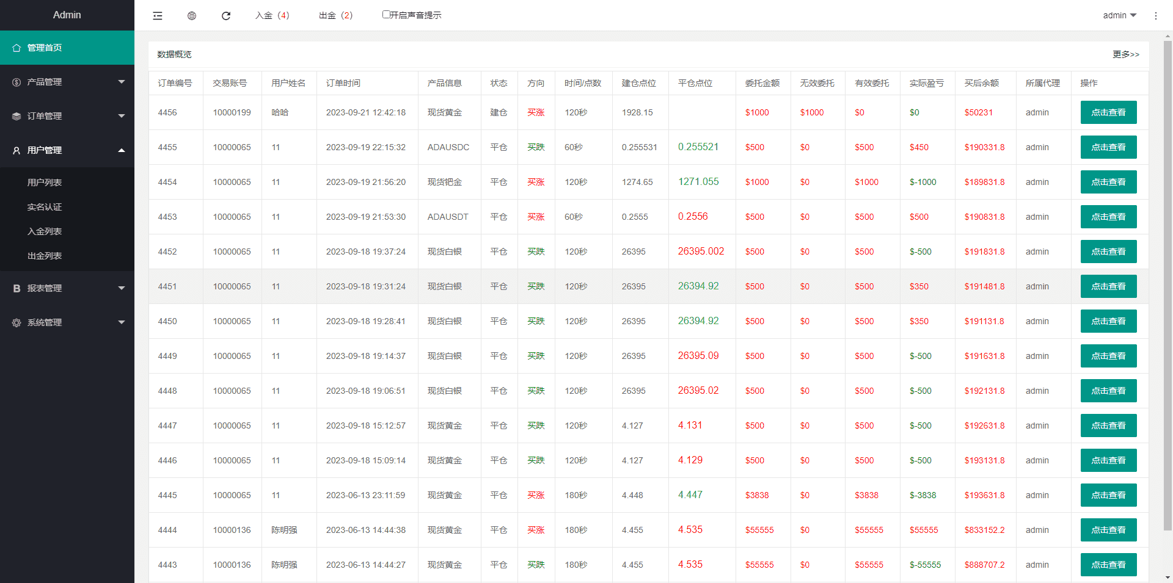Click the B icon beside 报表管理
The height and width of the screenshot is (583, 1173).
[x=16, y=288]
